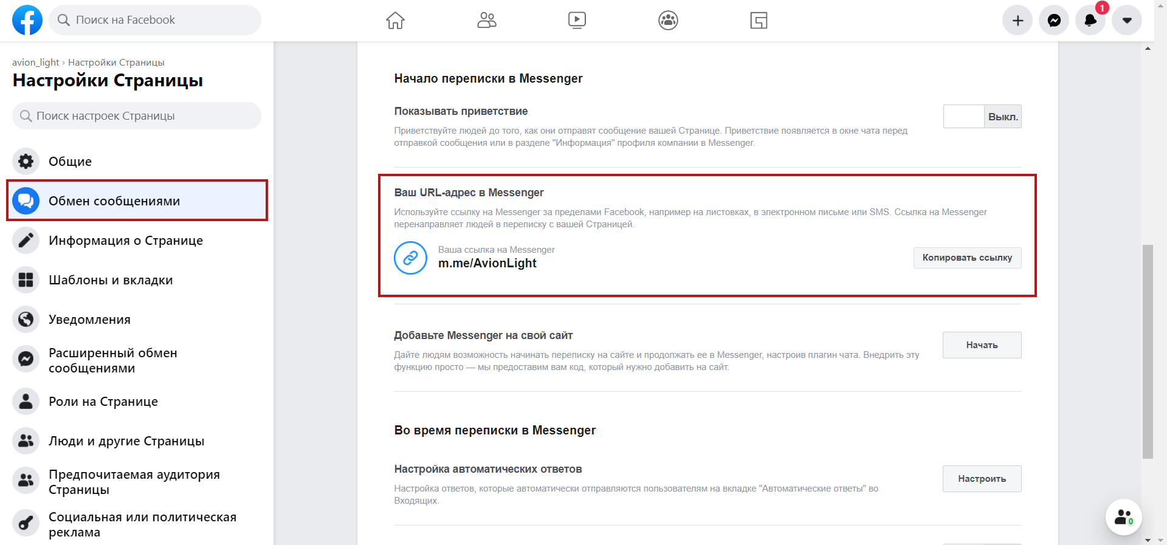This screenshot has height=545, width=1167.
Task: Open Информация о Странице section
Action: point(137,240)
